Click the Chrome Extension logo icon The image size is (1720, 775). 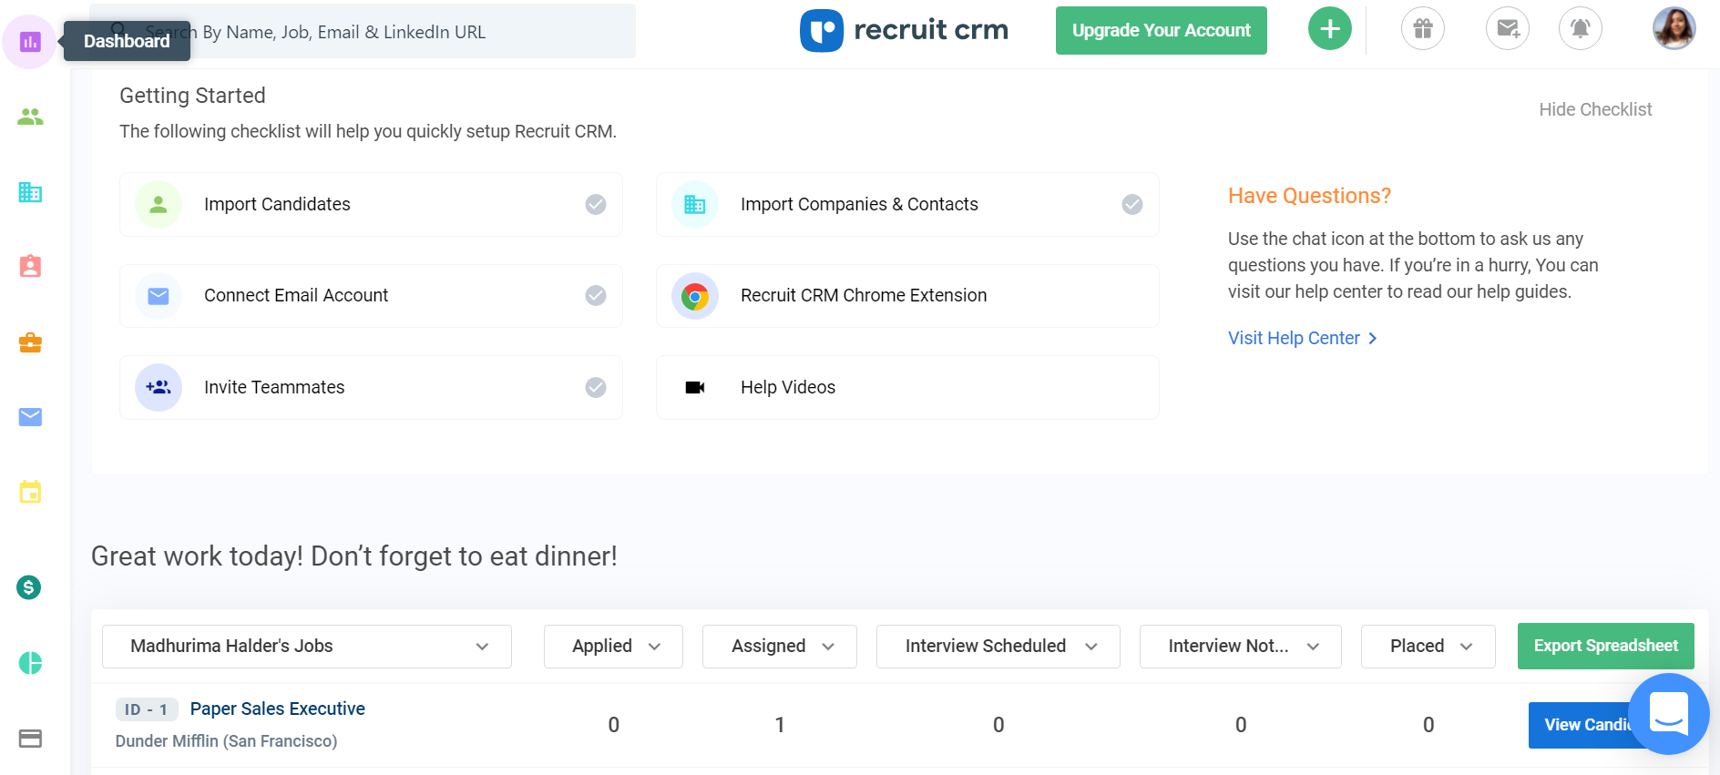(x=695, y=296)
